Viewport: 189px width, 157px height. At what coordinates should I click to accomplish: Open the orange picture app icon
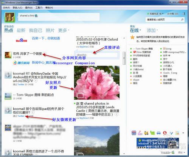pos(177,133)
